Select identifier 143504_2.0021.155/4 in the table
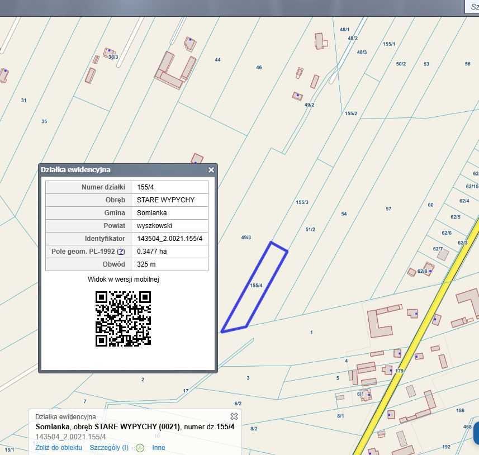The image size is (479, 455). pyautogui.click(x=169, y=238)
